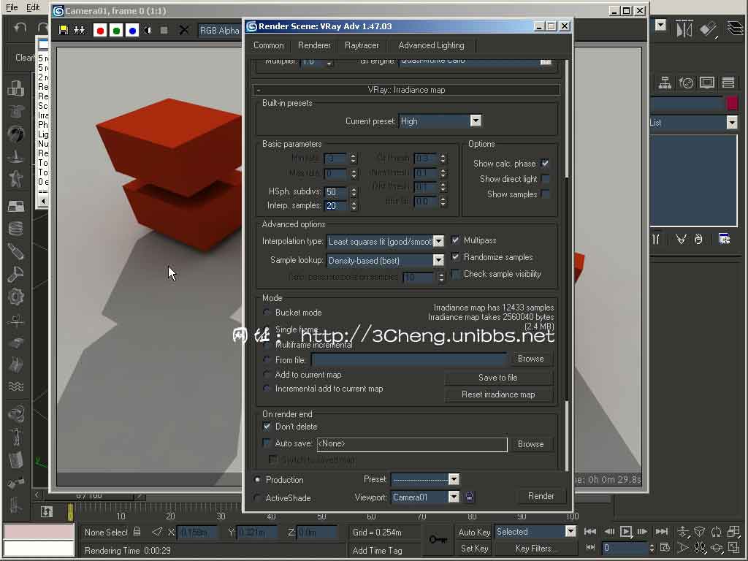
Task: Click Browse next to From file
Action: point(530,359)
